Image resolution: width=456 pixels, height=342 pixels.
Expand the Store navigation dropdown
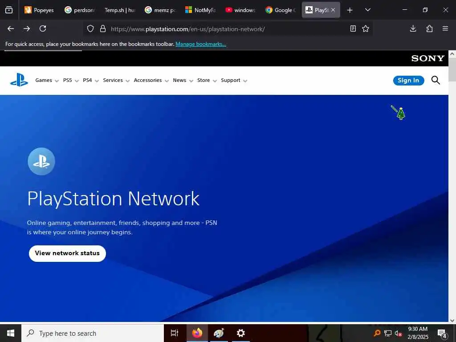207,80
